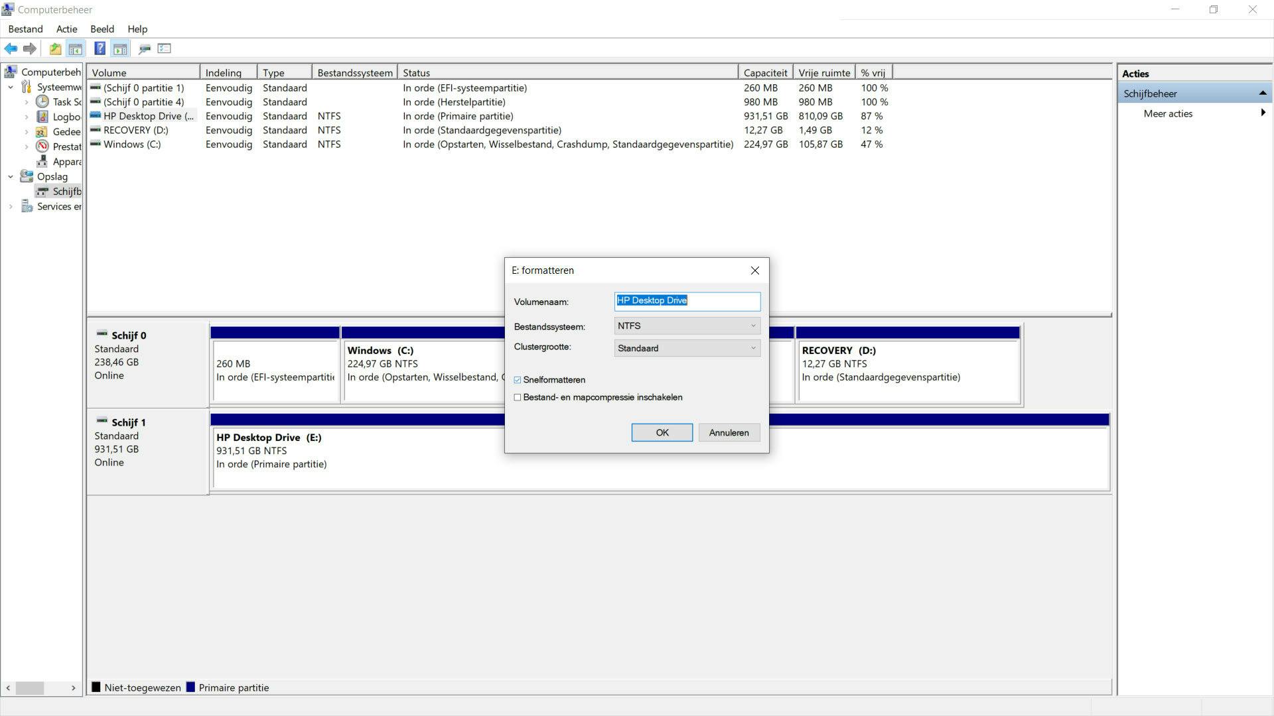The height and width of the screenshot is (716, 1274).
Task: Click the blue back arrow toolbar icon
Action: [x=11, y=48]
